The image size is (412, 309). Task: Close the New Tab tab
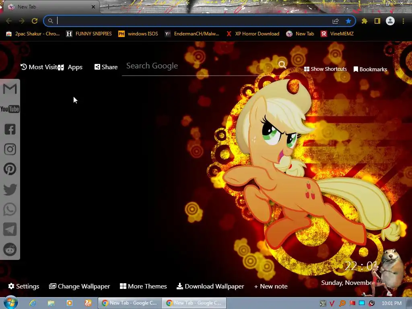[x=93, y=7]
